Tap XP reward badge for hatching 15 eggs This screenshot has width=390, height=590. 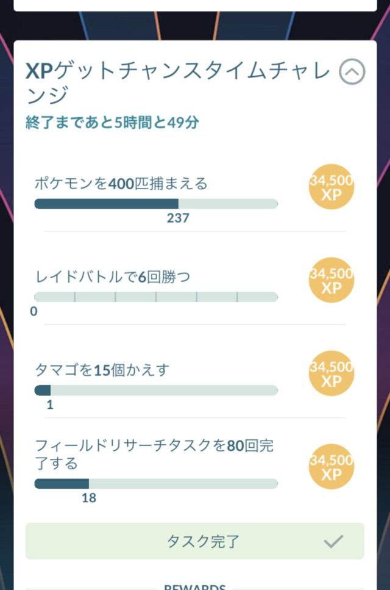click(331, 373)
